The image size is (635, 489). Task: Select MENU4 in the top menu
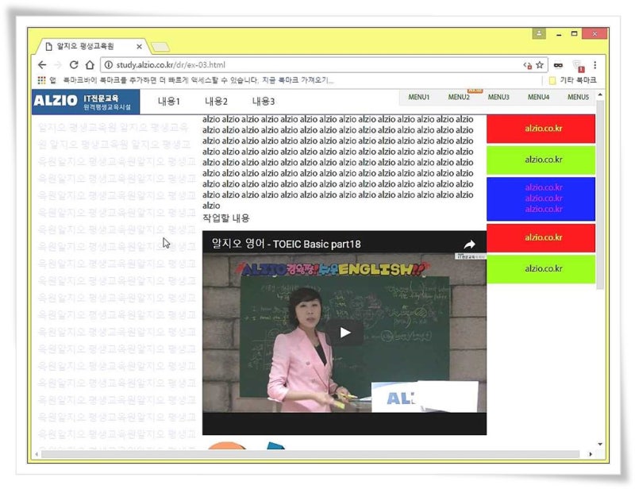538,97
